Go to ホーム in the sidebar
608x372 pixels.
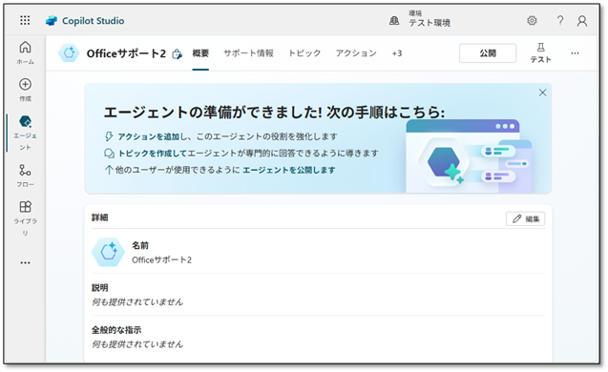point(25,52)
